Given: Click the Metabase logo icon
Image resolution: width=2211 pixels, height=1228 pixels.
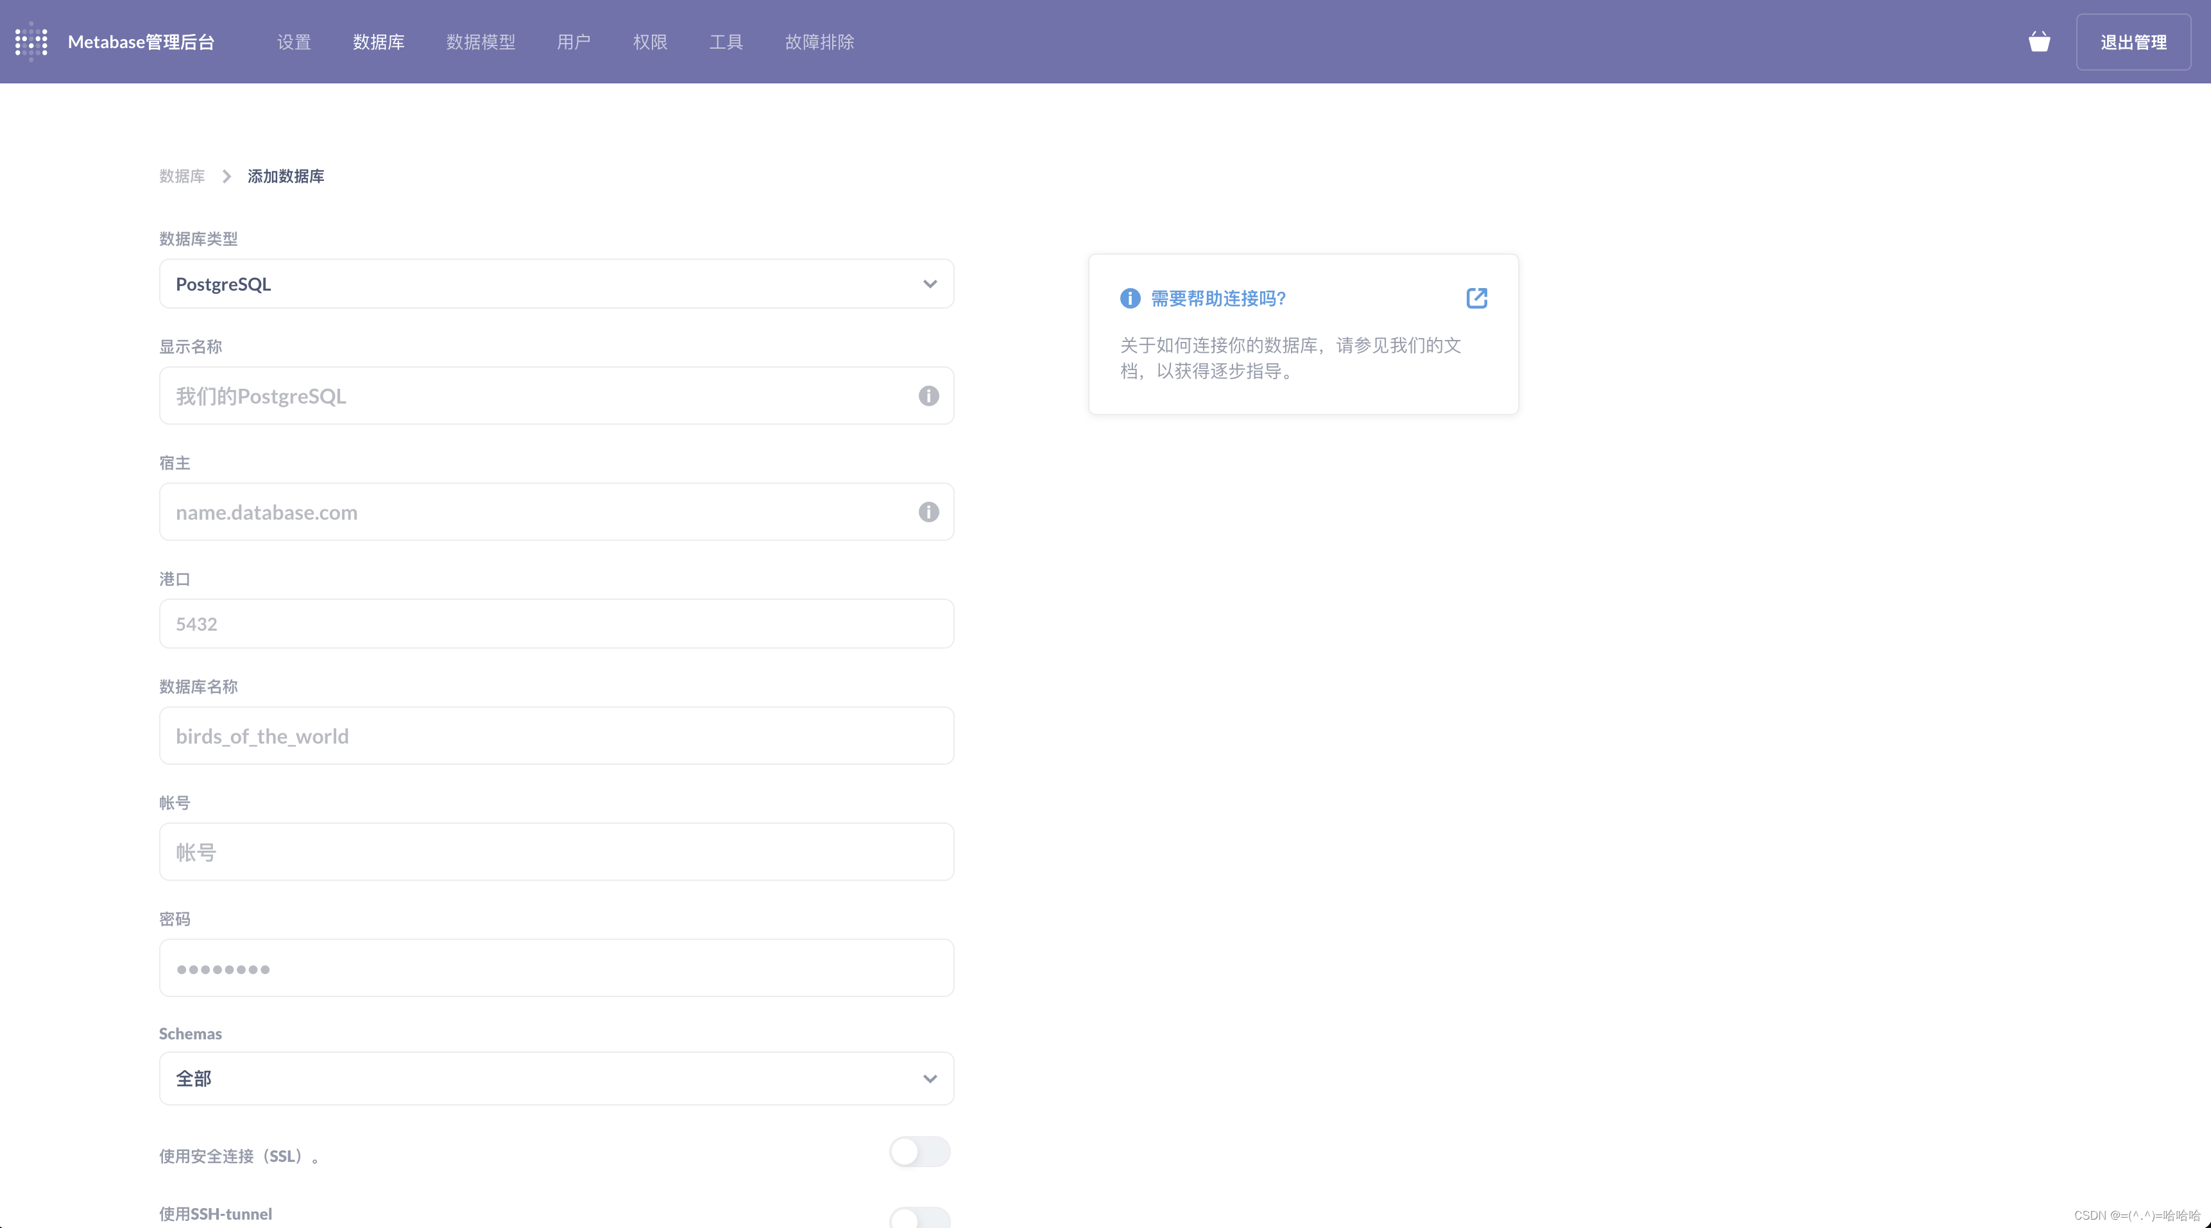Looking at the screenshot, I should pyautogui.click(x=31, y=41).
